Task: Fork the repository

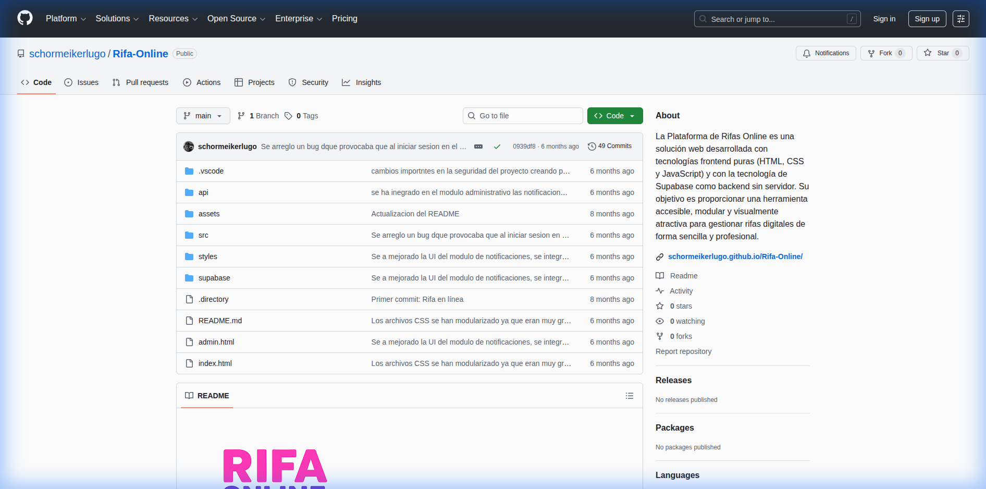Action: pyautogui.click(x=885, y=53)
